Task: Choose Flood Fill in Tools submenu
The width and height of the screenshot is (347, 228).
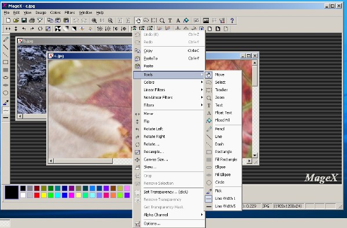Action: tap(223, 120)
